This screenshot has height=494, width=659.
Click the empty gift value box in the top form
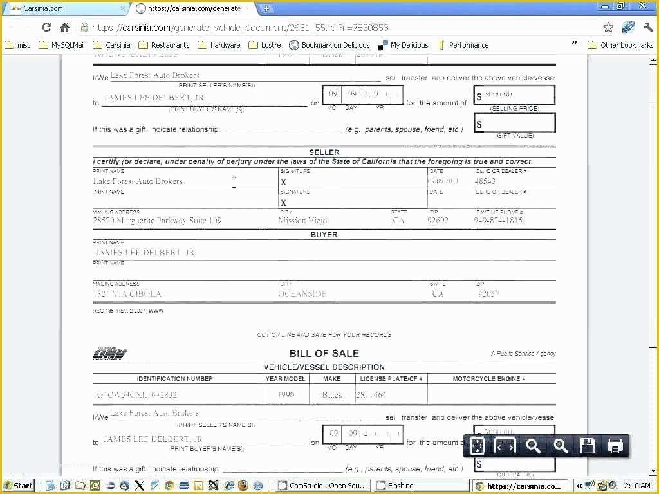click(x=514, y=123)
